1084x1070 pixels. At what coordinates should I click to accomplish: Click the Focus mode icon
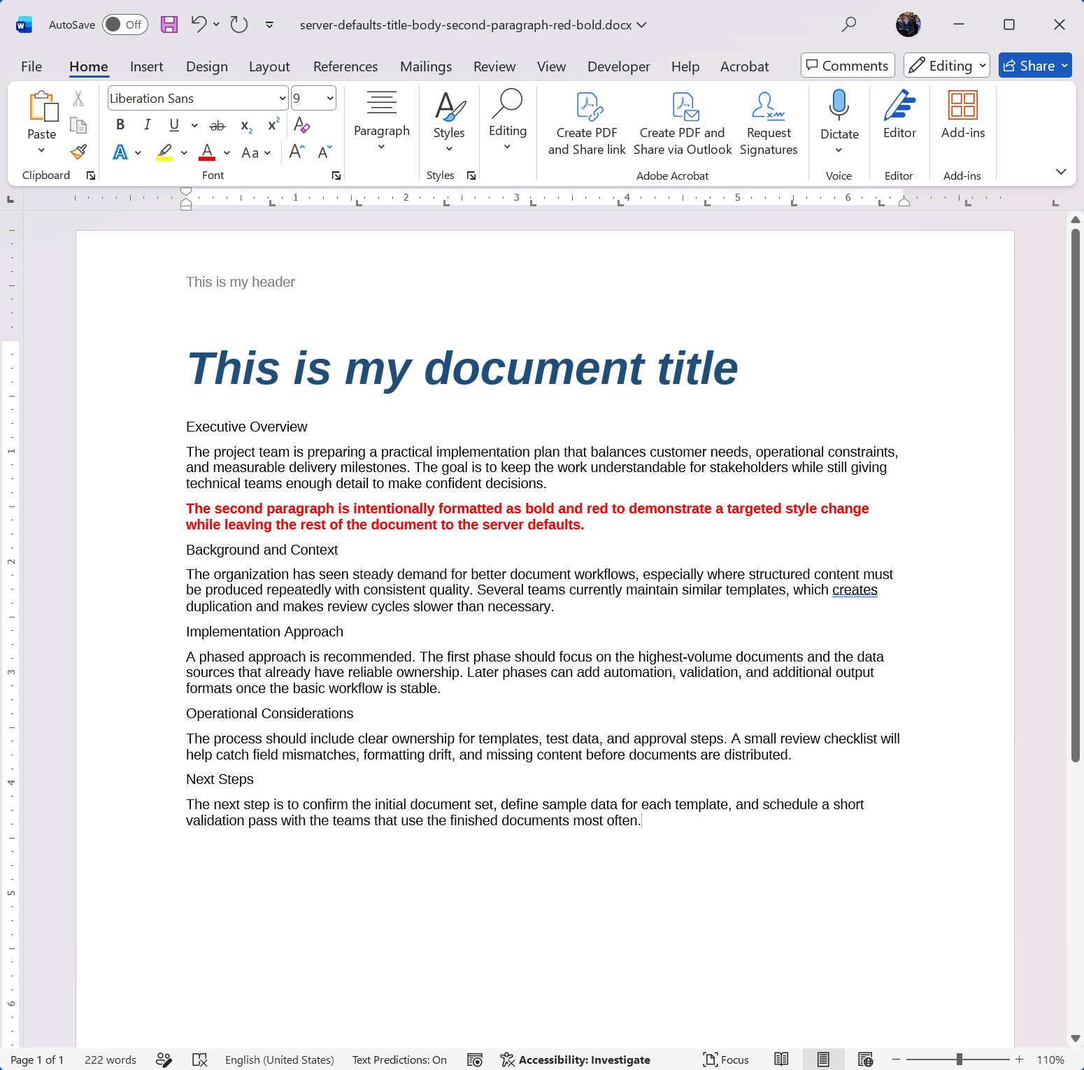[x=725, y=1060]
